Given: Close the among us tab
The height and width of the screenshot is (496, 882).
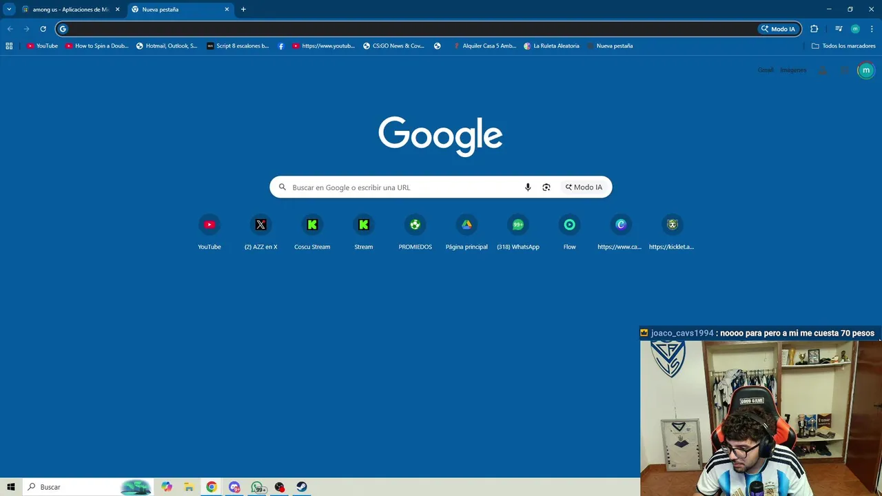Looking at the screenshot, I should (x=117, y=10).
